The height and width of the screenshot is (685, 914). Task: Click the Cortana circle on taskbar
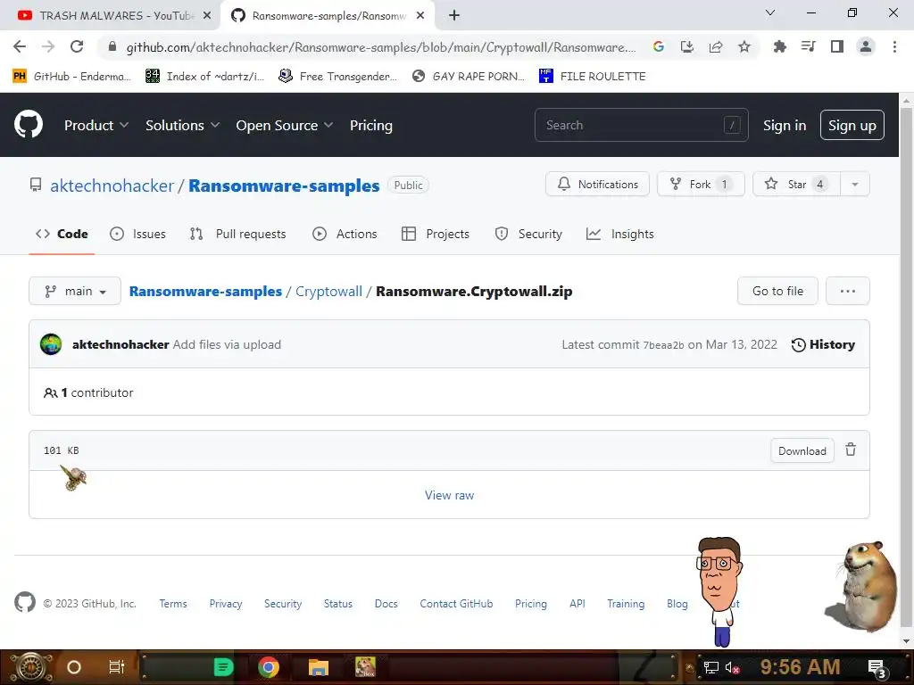click(74, 667)
